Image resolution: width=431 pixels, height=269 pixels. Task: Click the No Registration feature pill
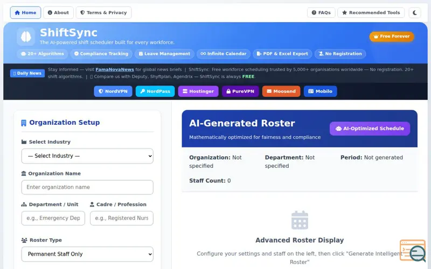340,54
